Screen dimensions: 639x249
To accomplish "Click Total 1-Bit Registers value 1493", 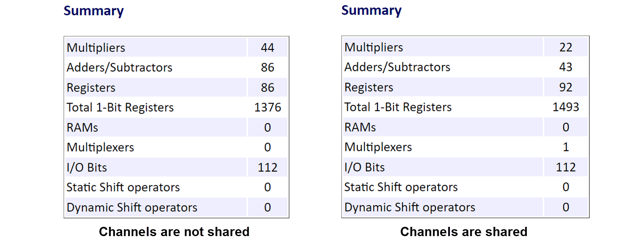I will pyautogui.click(x=566, y=107).
